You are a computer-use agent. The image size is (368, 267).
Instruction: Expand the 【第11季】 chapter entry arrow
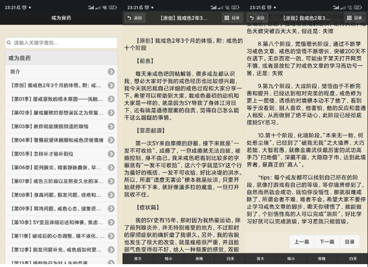click(111, 236)
